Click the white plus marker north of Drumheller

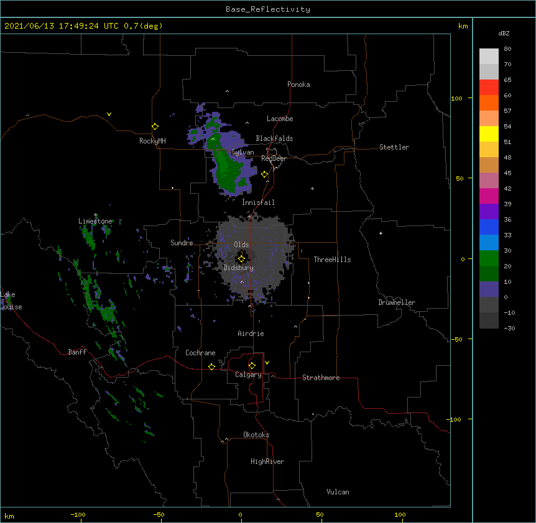381,233
